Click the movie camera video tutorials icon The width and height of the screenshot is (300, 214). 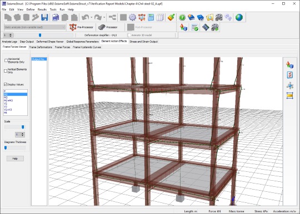[219, 17]
